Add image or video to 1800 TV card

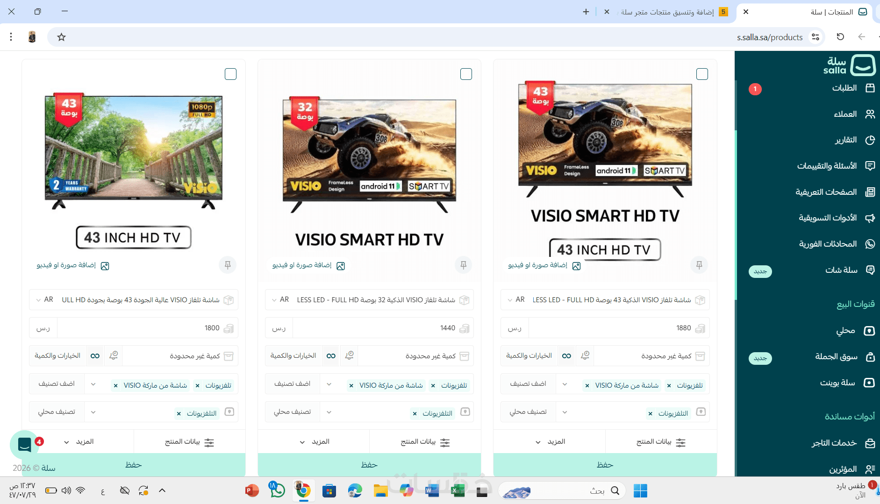(x=72, y=265)
